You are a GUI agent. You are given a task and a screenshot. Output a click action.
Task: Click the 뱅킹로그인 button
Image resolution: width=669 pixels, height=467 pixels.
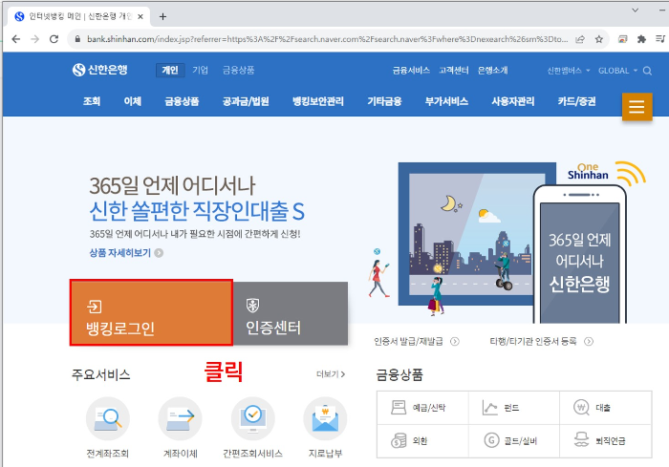click(x=151, y=312)
